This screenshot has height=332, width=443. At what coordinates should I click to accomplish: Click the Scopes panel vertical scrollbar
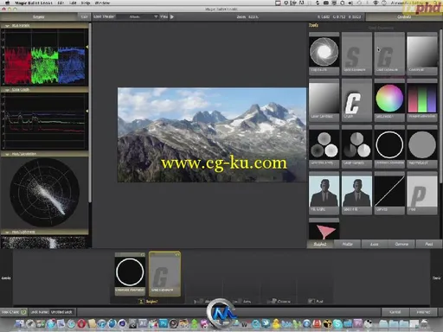pos(91,113)
